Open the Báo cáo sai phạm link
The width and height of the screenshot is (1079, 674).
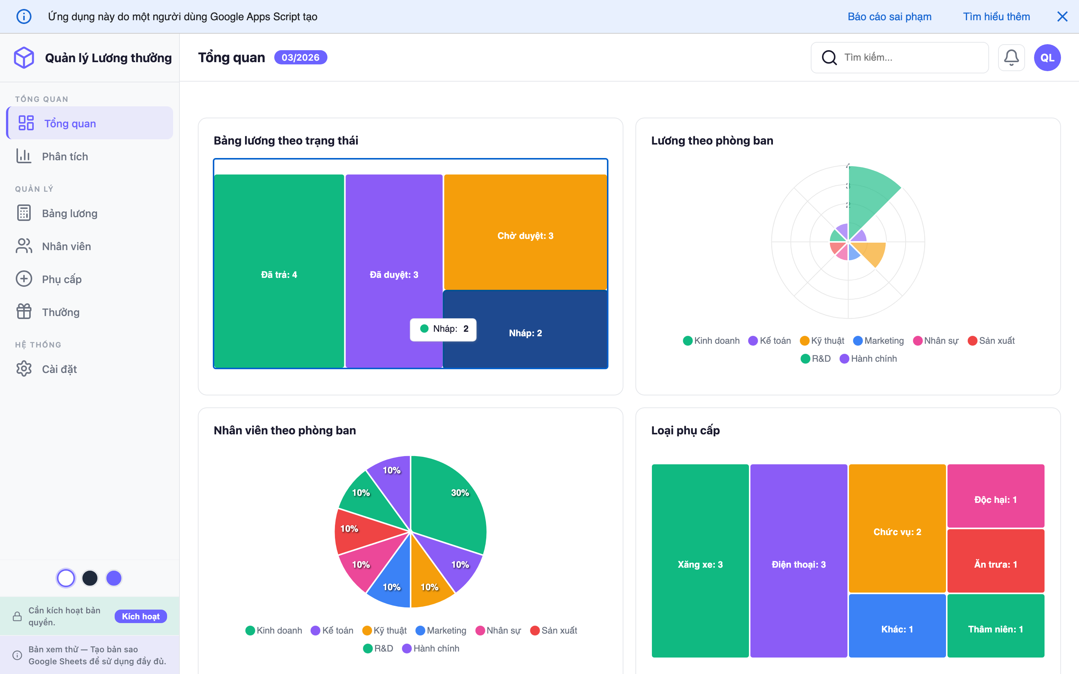[889, 16]
